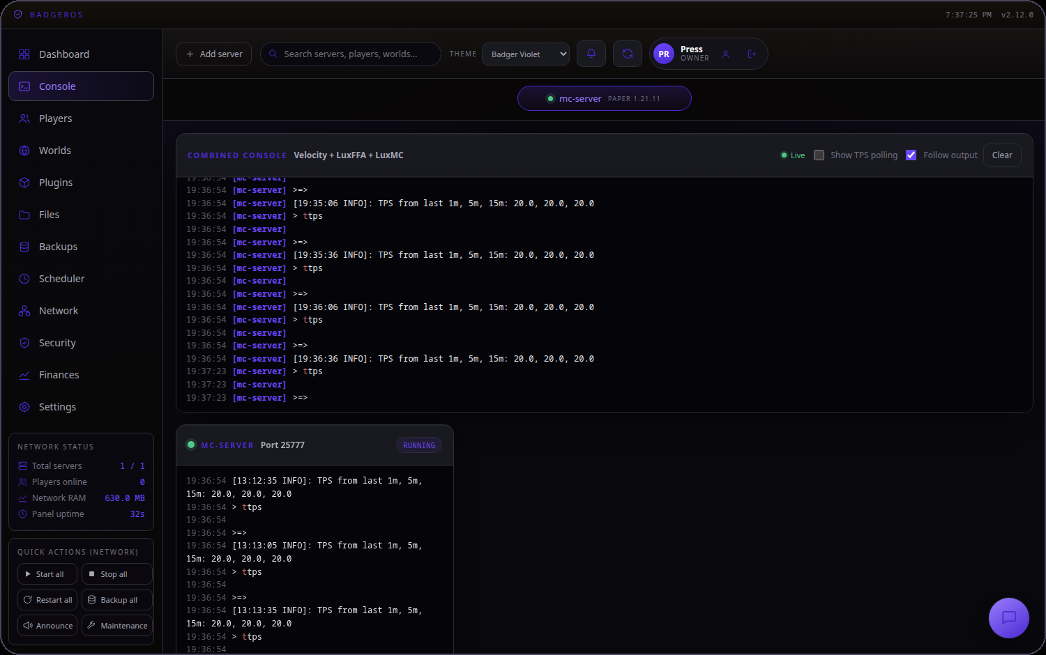The width and height of the screenshot is (1046, 655).
Task: Click the Announce button
Action: click(x=47, y=626)
